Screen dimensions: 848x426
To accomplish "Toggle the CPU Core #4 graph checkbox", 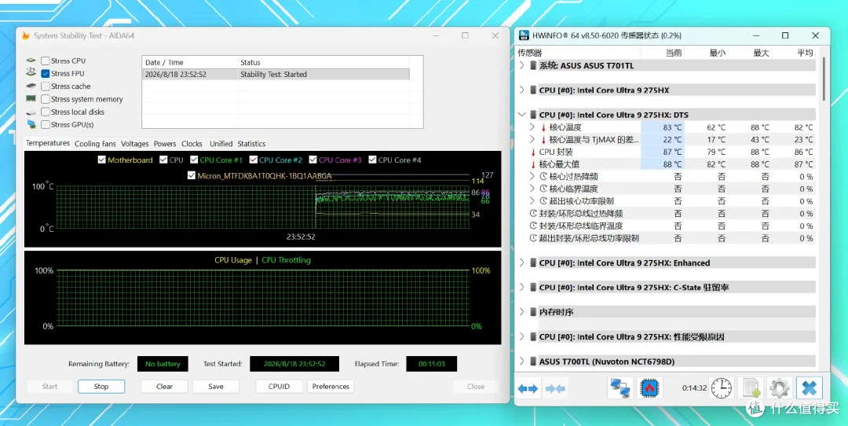I will [373, 160].
